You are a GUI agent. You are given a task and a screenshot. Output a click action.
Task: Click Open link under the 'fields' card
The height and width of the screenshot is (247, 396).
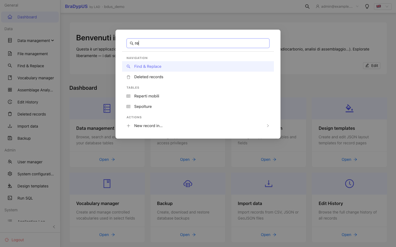(x=268, y=159)
